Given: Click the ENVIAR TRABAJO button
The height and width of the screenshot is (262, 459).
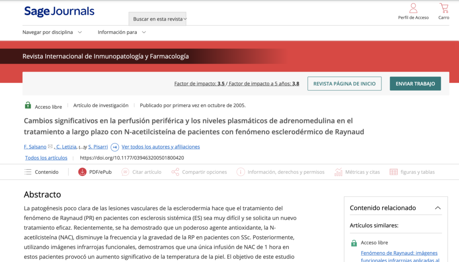Looking at the screenshot, I should (x=415, y=84).
